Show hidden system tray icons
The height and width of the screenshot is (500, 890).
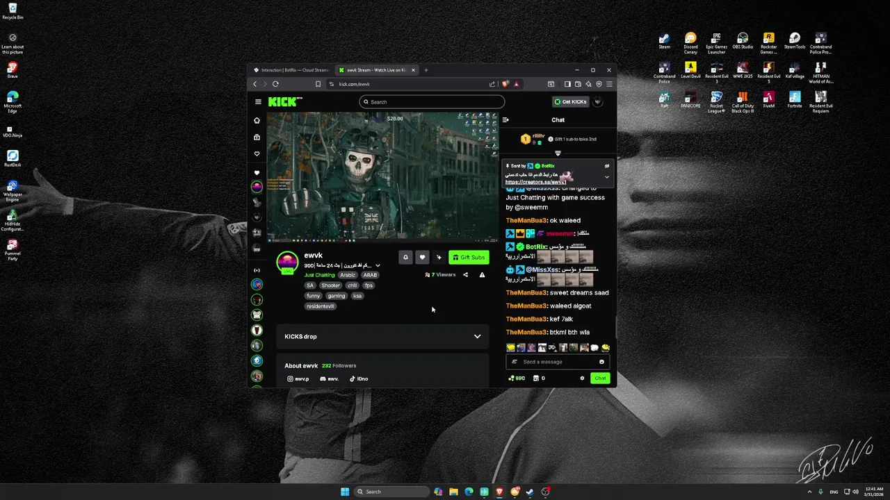click(x=809, y=492)
